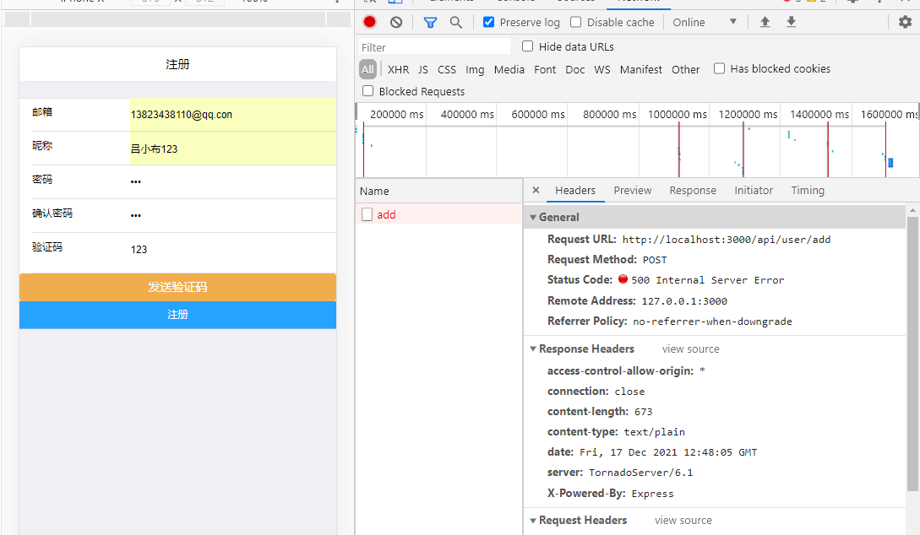The image size is (920, 535).
Task: Open the Timing tab
Action: point(808,191)
